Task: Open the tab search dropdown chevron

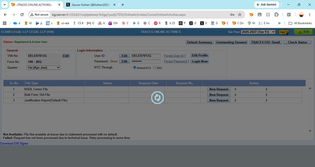Action: pyautogui.click(x=5, y=4)
